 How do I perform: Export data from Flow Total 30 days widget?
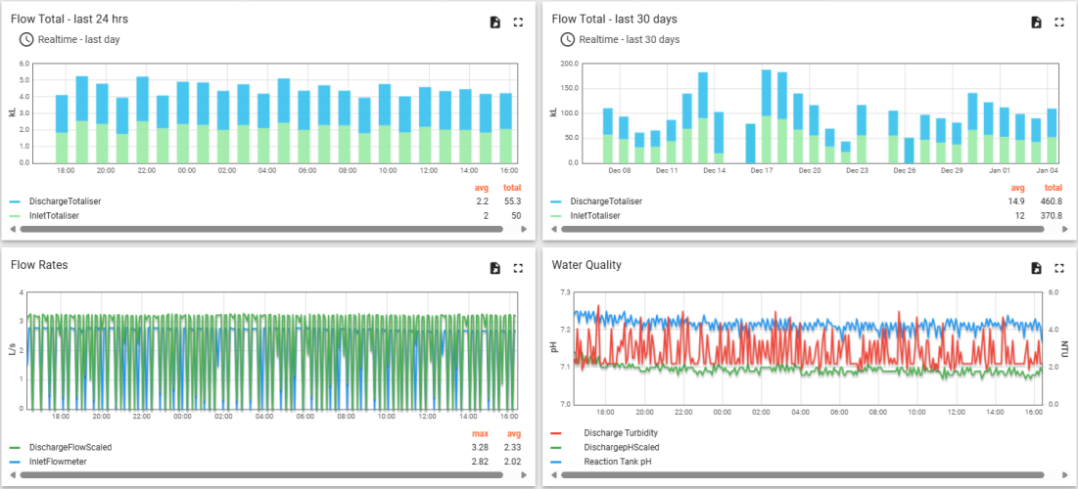[x=1036, y=22]
